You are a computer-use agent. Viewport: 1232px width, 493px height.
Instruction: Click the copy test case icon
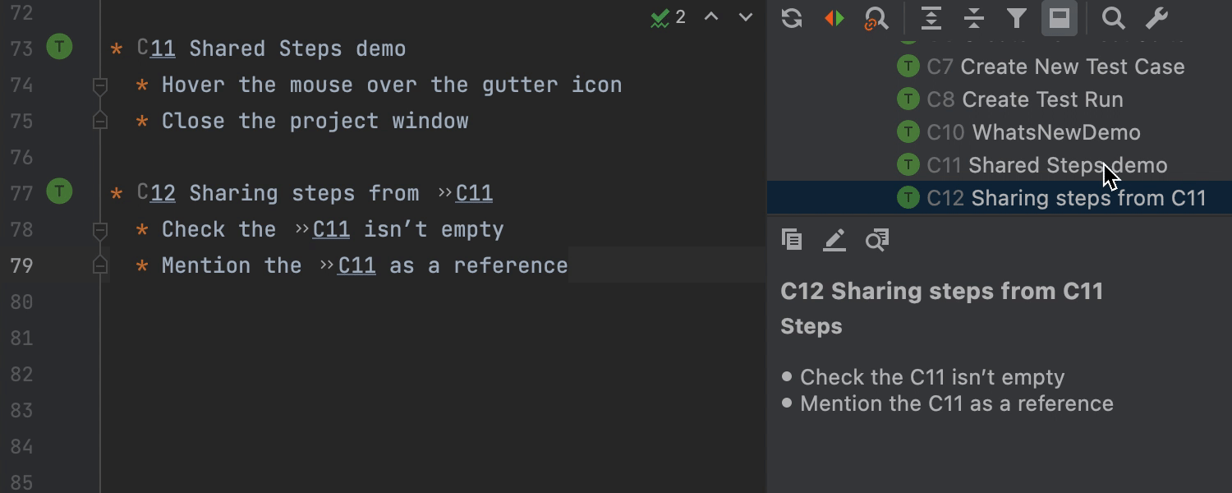tap(792, 239)
